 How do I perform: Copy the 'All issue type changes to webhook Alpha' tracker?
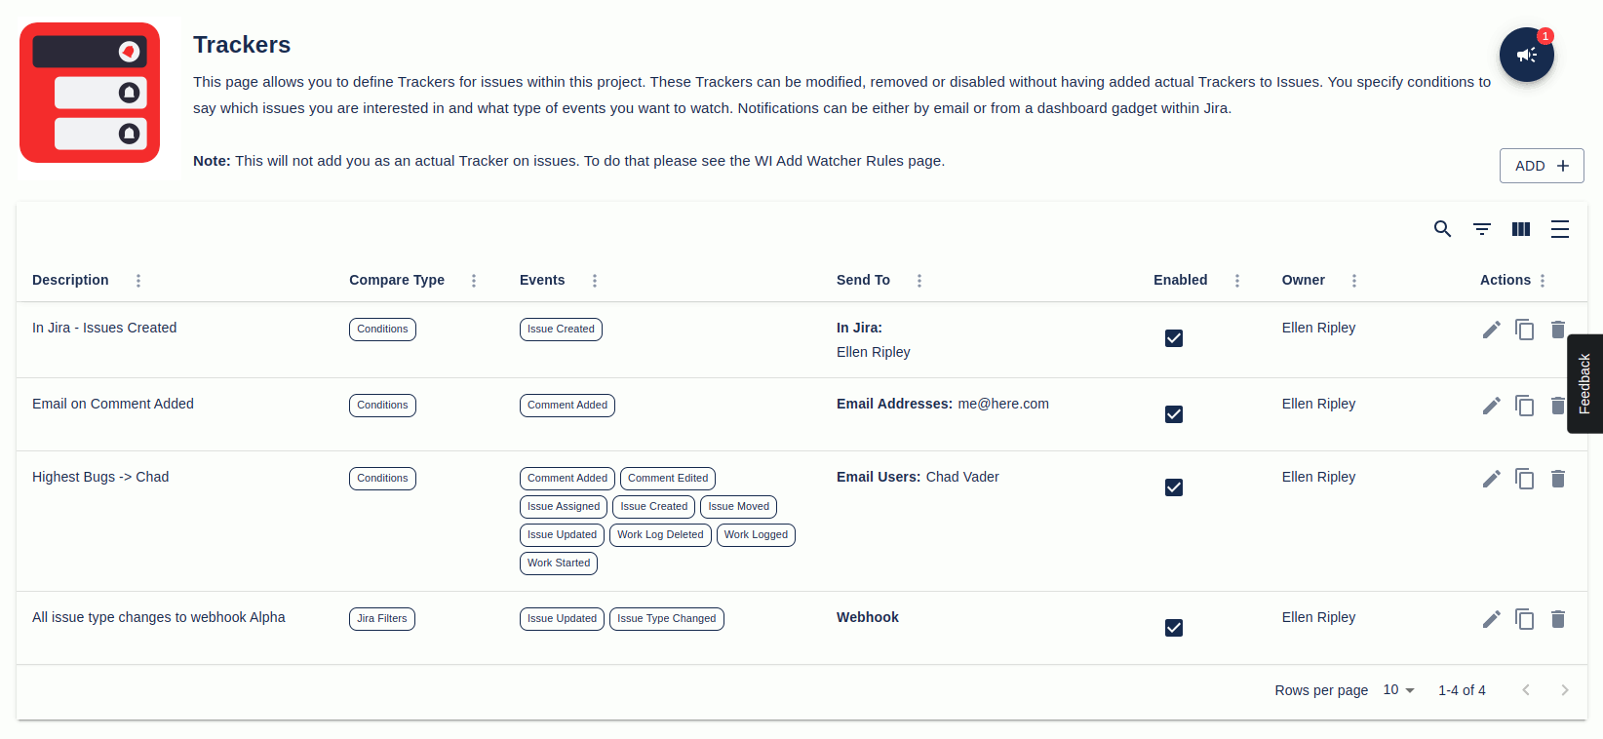coord(1525,619)
